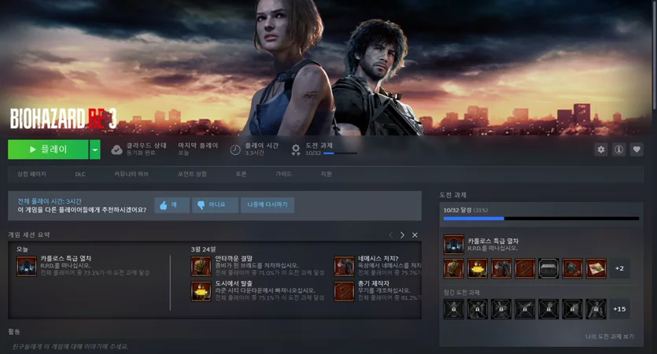This screenshot has width=657, height=354.
Task: Click the 친구들에게 activity input field
Action: pyautogui.click(x=215, y=346)
